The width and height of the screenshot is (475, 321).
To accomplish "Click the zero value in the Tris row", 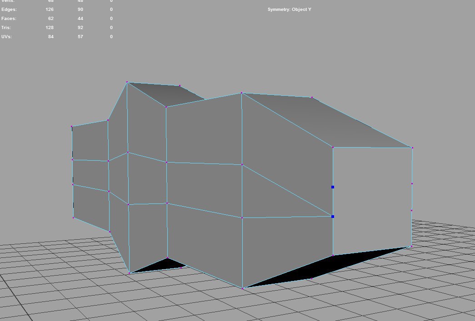I will 111,28.
